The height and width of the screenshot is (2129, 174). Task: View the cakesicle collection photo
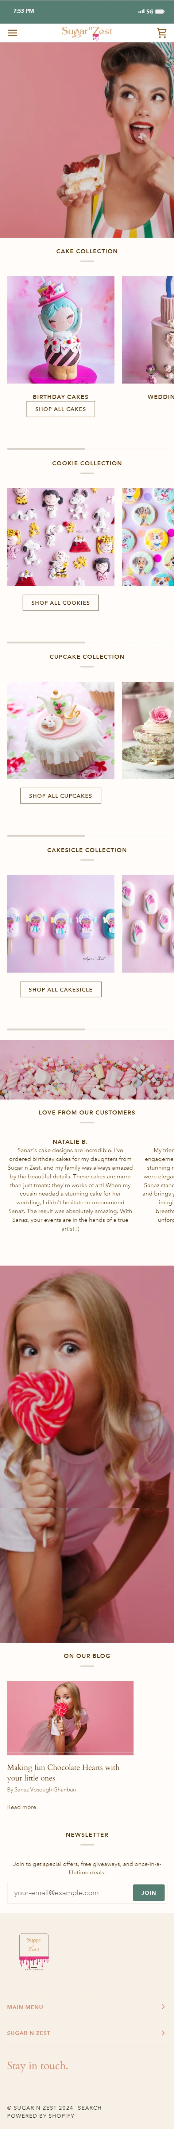click(x=61, y=924)
